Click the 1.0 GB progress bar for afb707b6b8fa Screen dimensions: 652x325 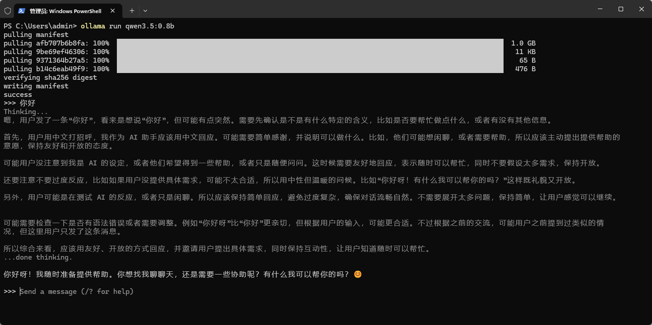310,43
